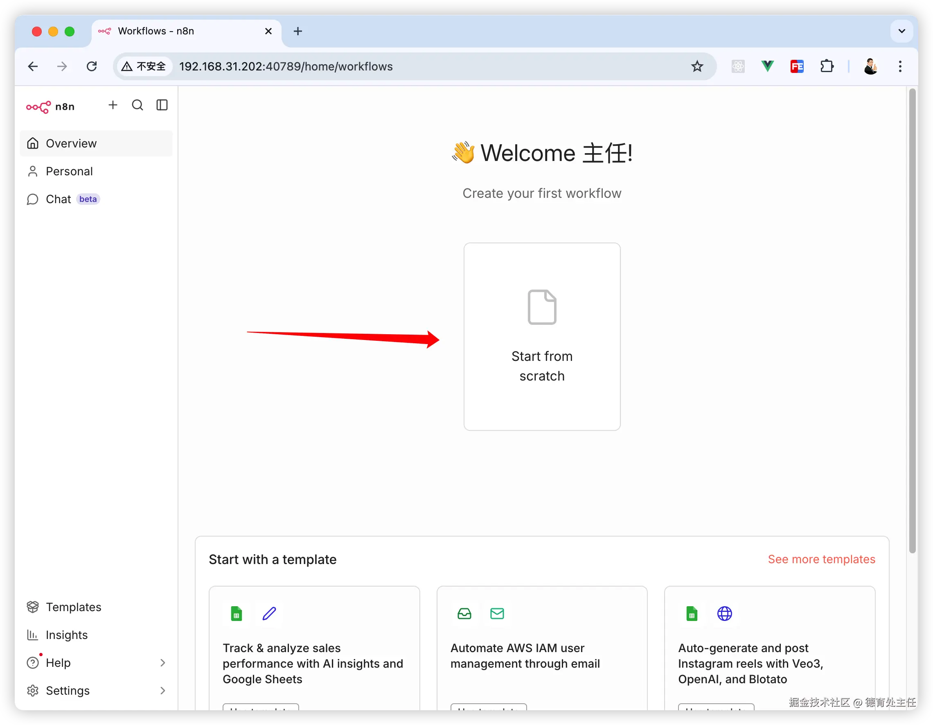Image resolution: width=933 pixels, height=725 pixels.
Task: Bookmark page with star icon
Action: (697, 66)
